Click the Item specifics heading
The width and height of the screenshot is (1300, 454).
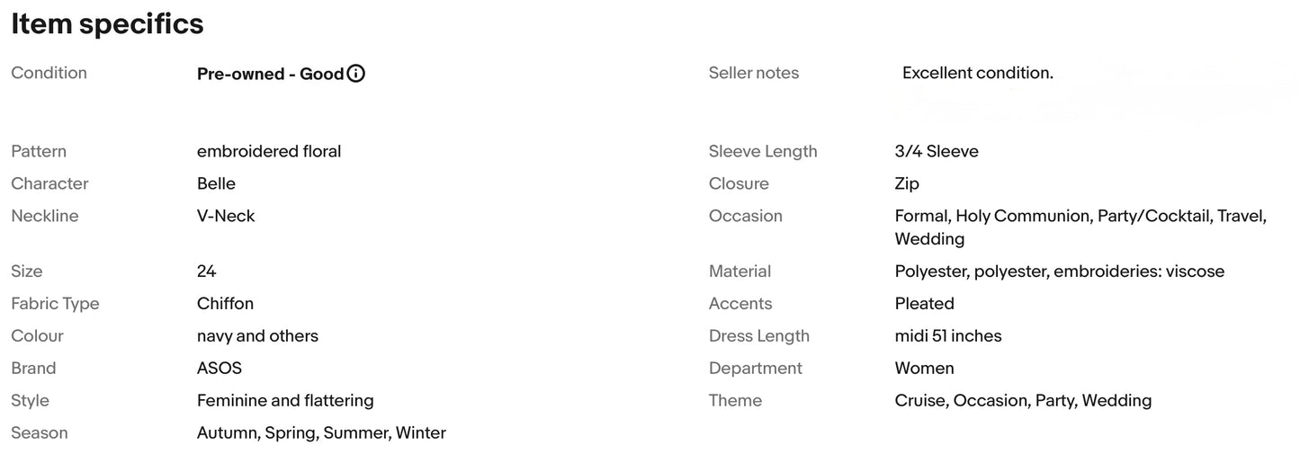107,24
